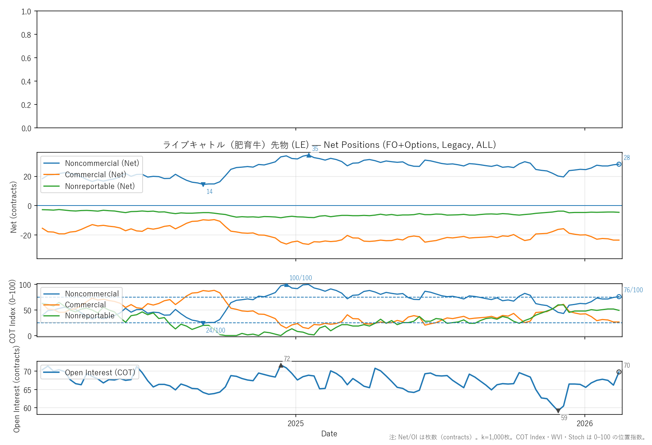Viewport: 652px width, 445px height.
Task: Click the net positions peak marker labeled 35
Action: point(309,155)
